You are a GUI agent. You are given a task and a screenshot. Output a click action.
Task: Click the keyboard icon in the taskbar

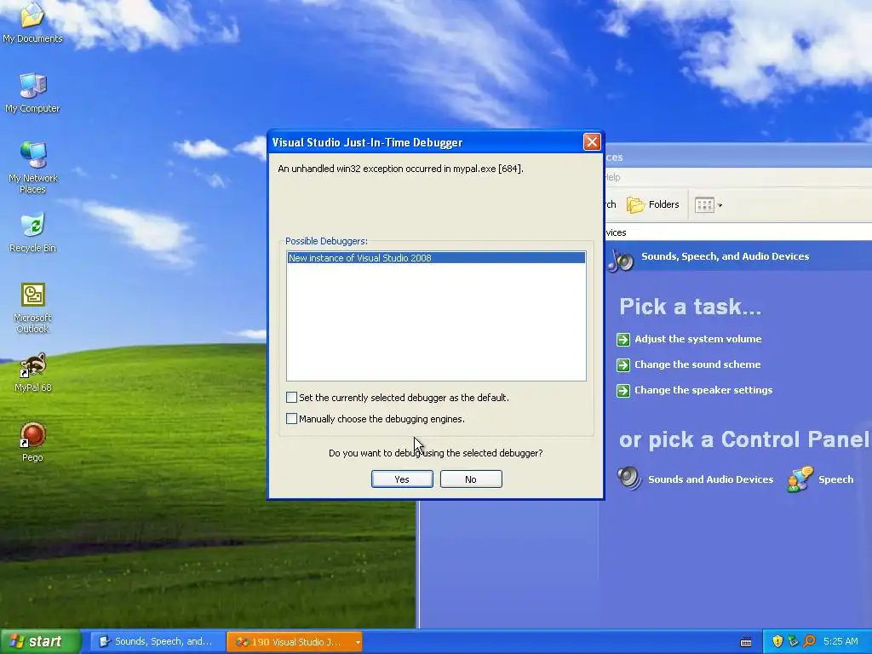coord(746,642)
